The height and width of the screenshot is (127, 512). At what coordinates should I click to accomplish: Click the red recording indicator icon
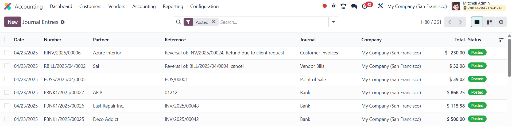click(x=324, y=6)
